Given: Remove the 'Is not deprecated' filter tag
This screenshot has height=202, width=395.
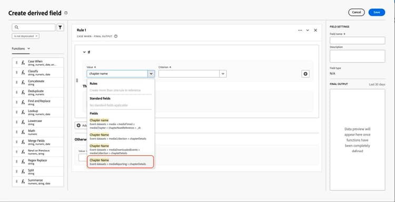Looking at the screenshot, I should click(x=36, y=36).
